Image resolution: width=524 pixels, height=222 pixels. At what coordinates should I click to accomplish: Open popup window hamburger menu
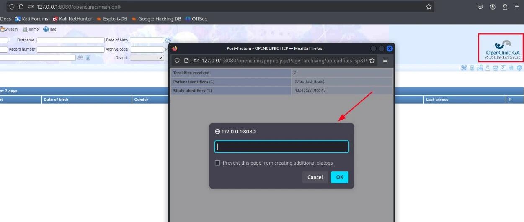(385, 60)
